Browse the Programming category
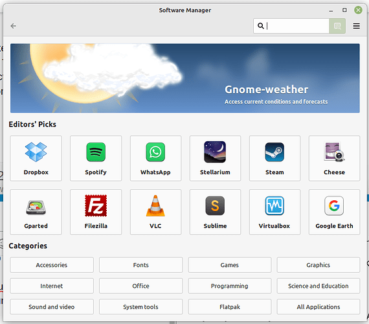The image size is (369, 324). [x=230, y=286]
